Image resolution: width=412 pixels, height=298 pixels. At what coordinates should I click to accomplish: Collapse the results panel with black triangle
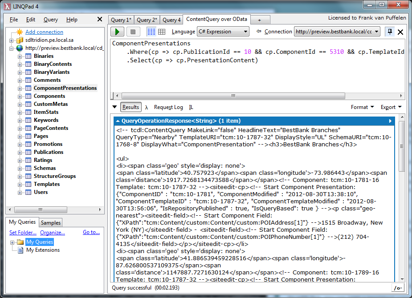[x=114, y=107]
